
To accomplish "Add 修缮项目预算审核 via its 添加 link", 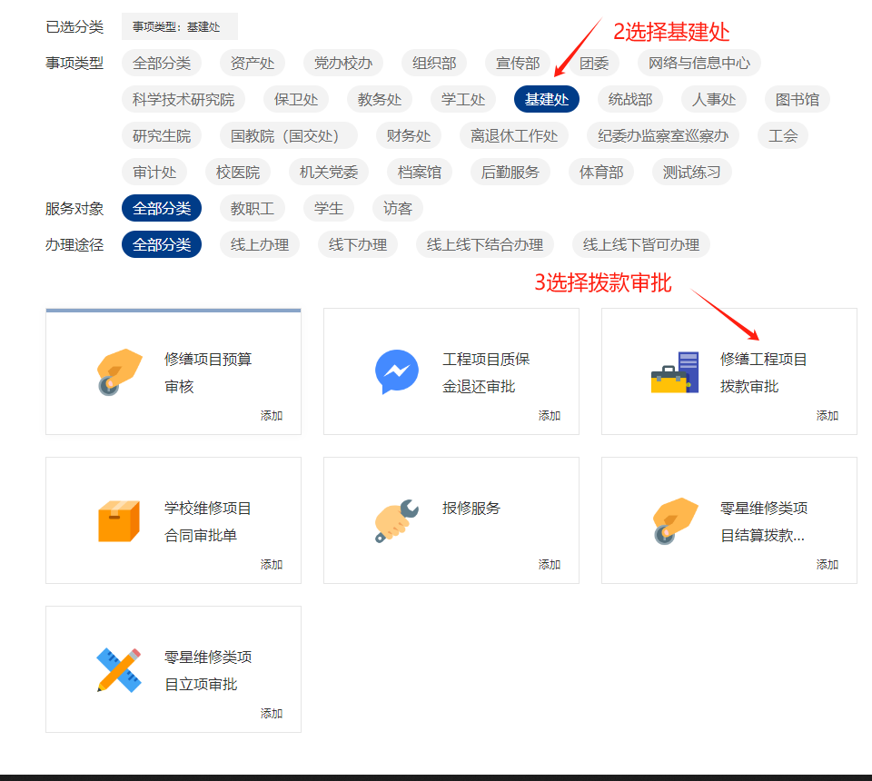I will pos(272,415).
